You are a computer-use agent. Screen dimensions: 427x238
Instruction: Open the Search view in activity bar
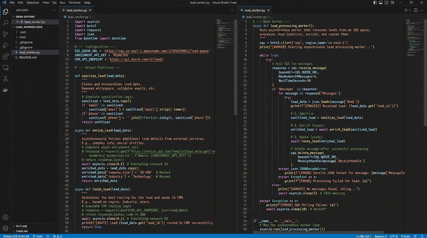pyautogui.click(x=5, y=23)
